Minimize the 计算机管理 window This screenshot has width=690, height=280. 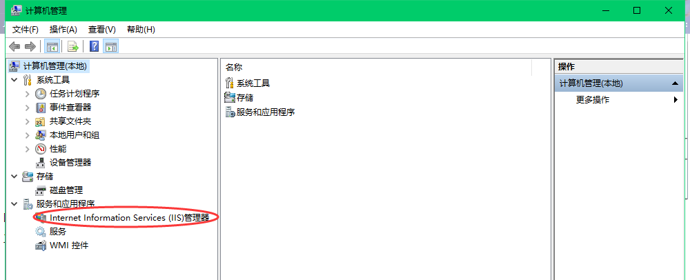tap(604, 10)
